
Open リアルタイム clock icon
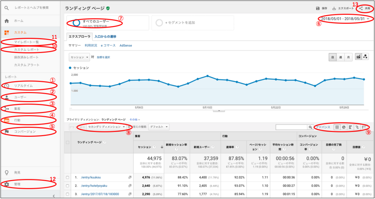[x=7, y=86]
